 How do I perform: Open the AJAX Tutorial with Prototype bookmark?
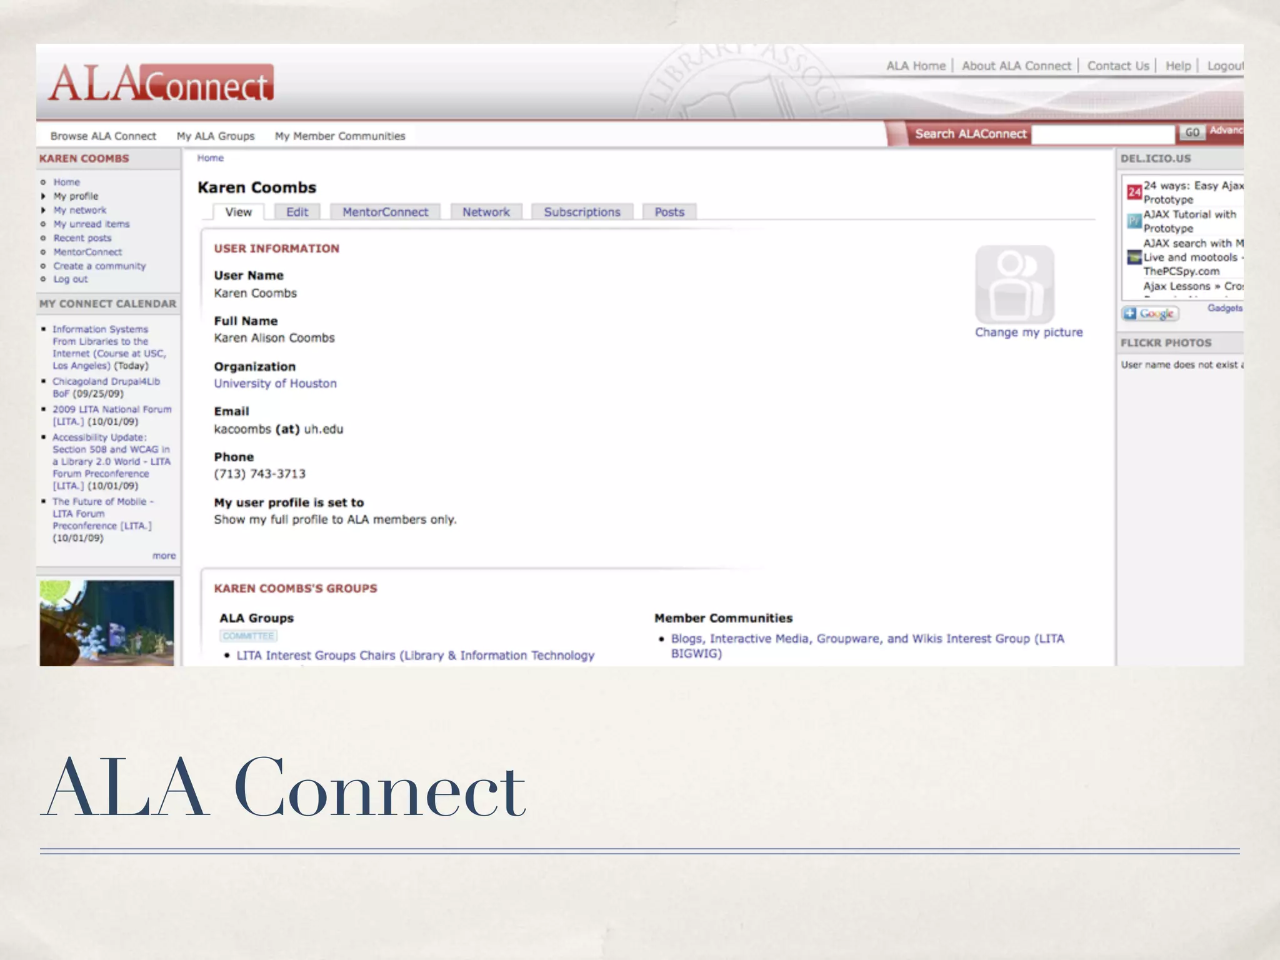point(1189,221)
